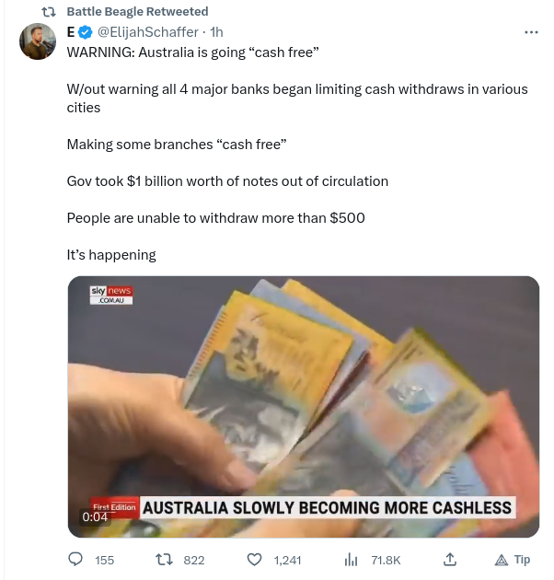This screenshot has width=554, height=580.
Task: Open the tweet's 1h timestamp
Action: 216,32
